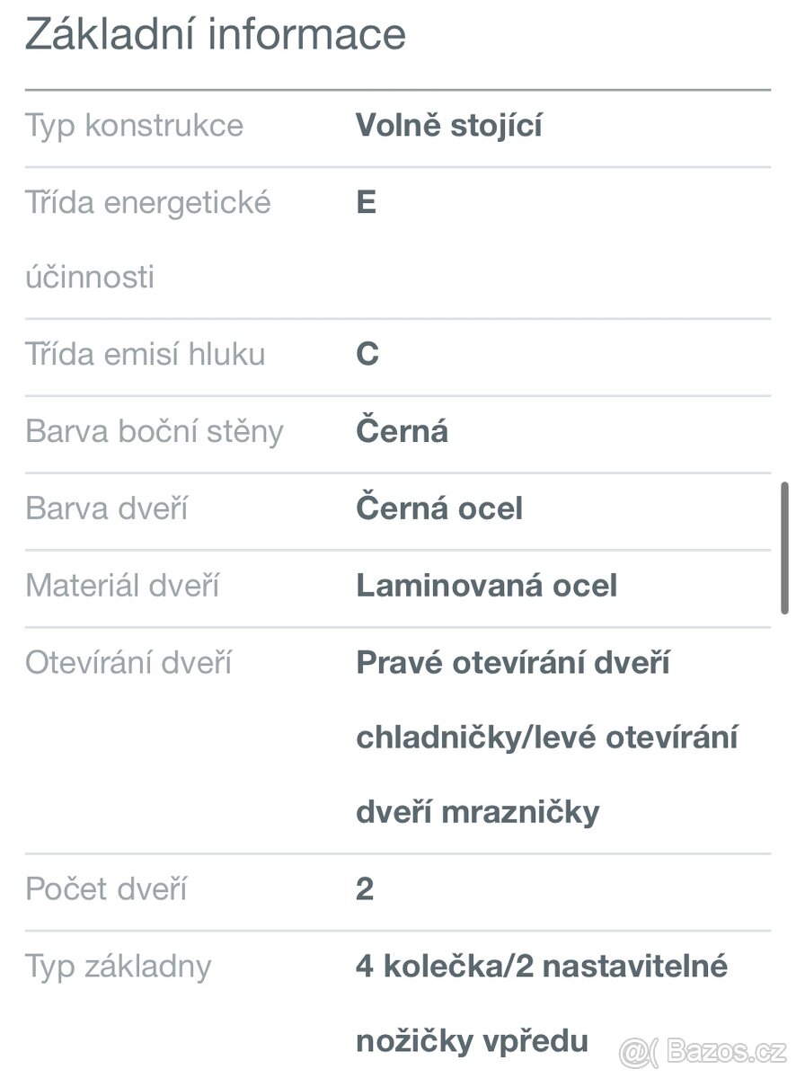Select the energy class value E
Viewport: 796px width, 1078px height.
[366, 202]
